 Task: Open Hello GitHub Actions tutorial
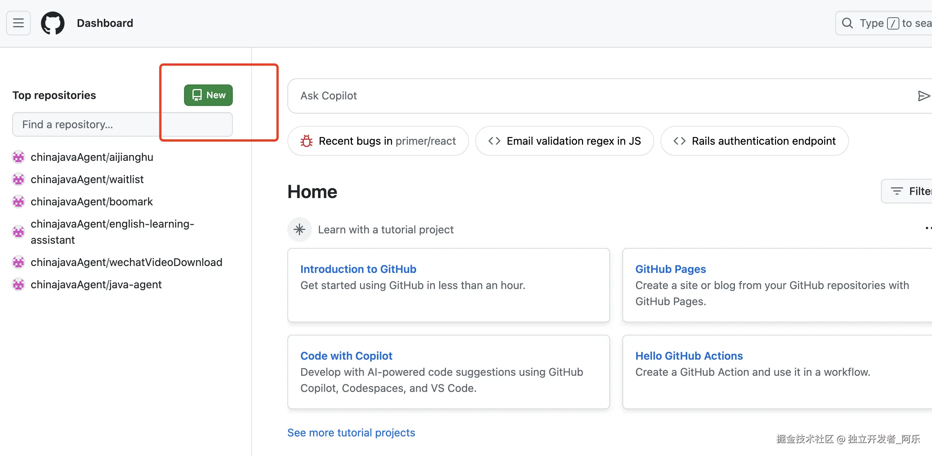[x=689, y=356]
